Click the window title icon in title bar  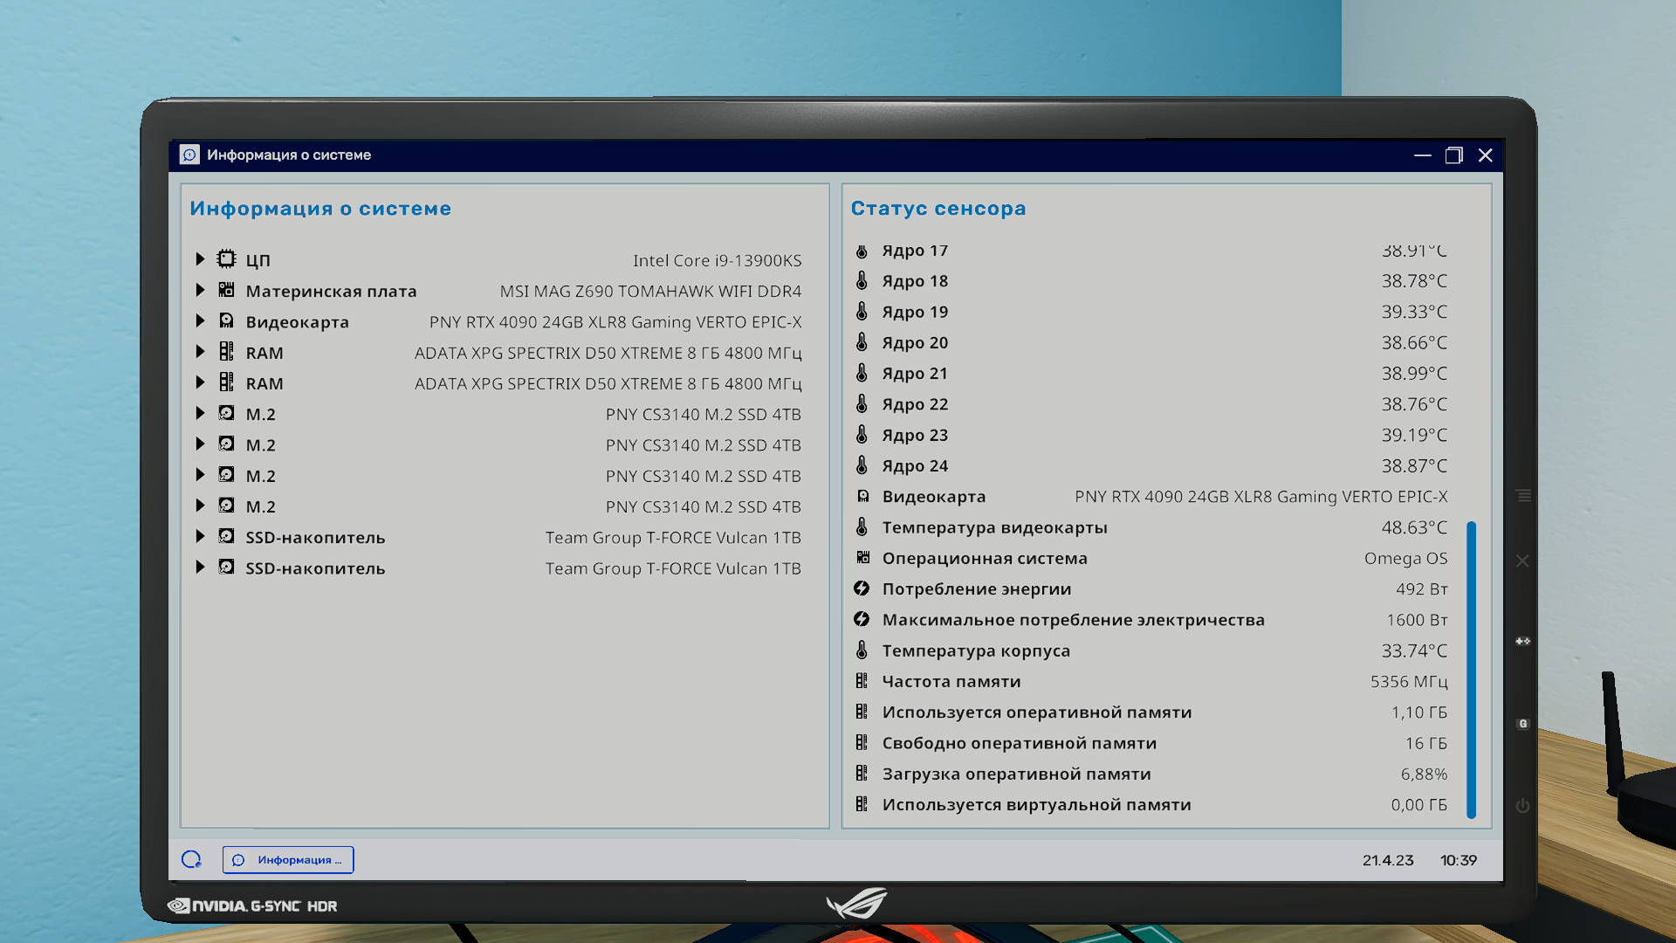[189, 155]
